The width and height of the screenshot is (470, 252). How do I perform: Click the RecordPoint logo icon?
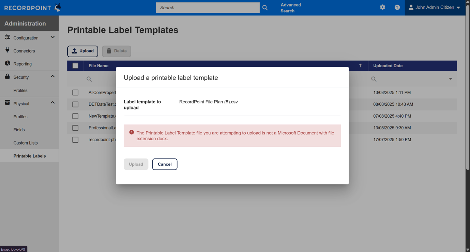click(x=58, y=8)
